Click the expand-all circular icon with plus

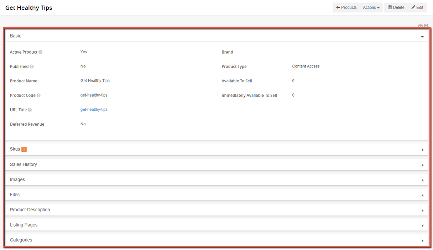(426, 26)
